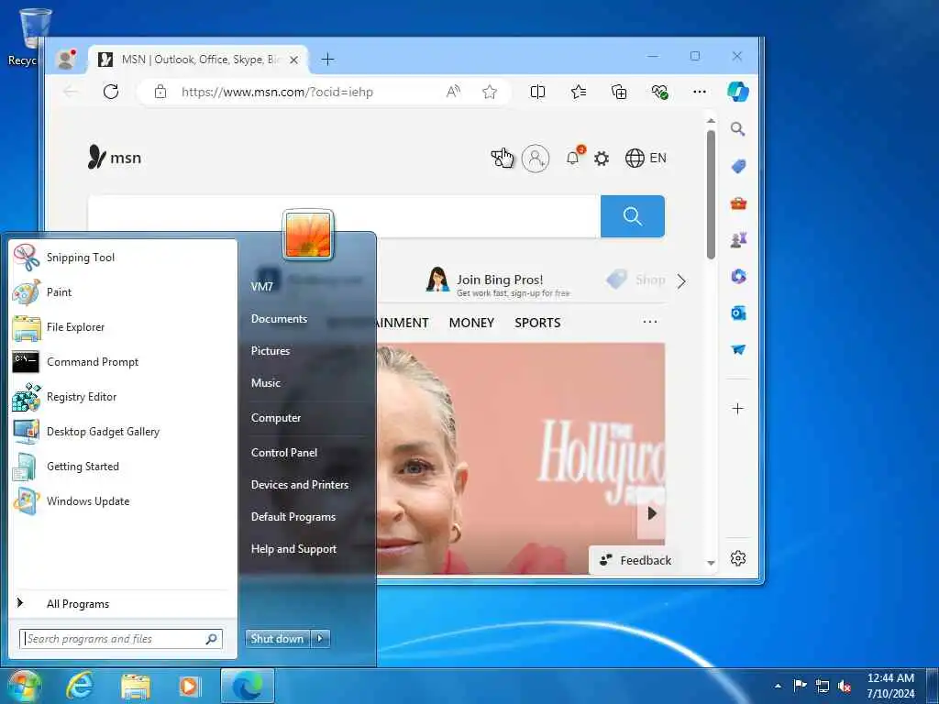Launch Paint from Start menu
The width and height of the screenshot is (939, 704).
124,292
